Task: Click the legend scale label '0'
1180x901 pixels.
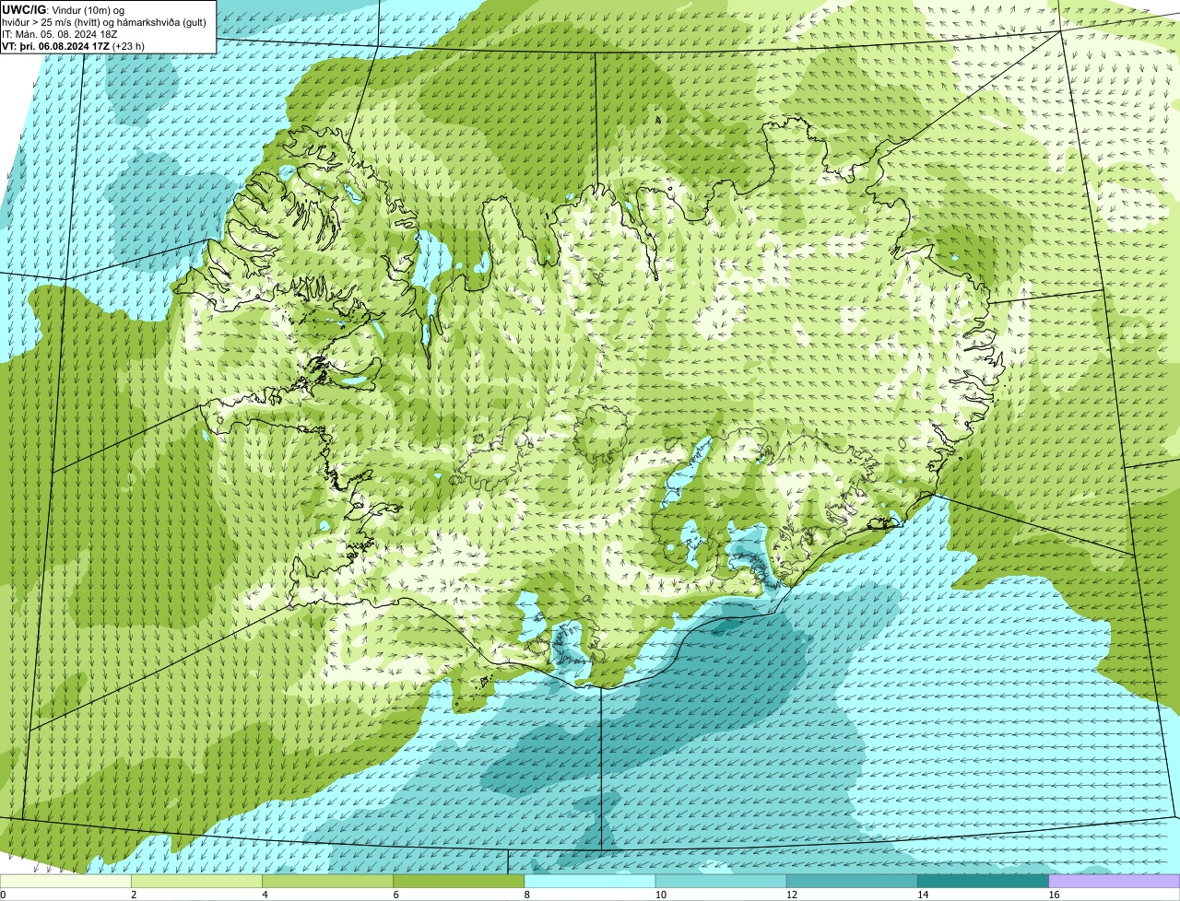Action: [4, 895]
